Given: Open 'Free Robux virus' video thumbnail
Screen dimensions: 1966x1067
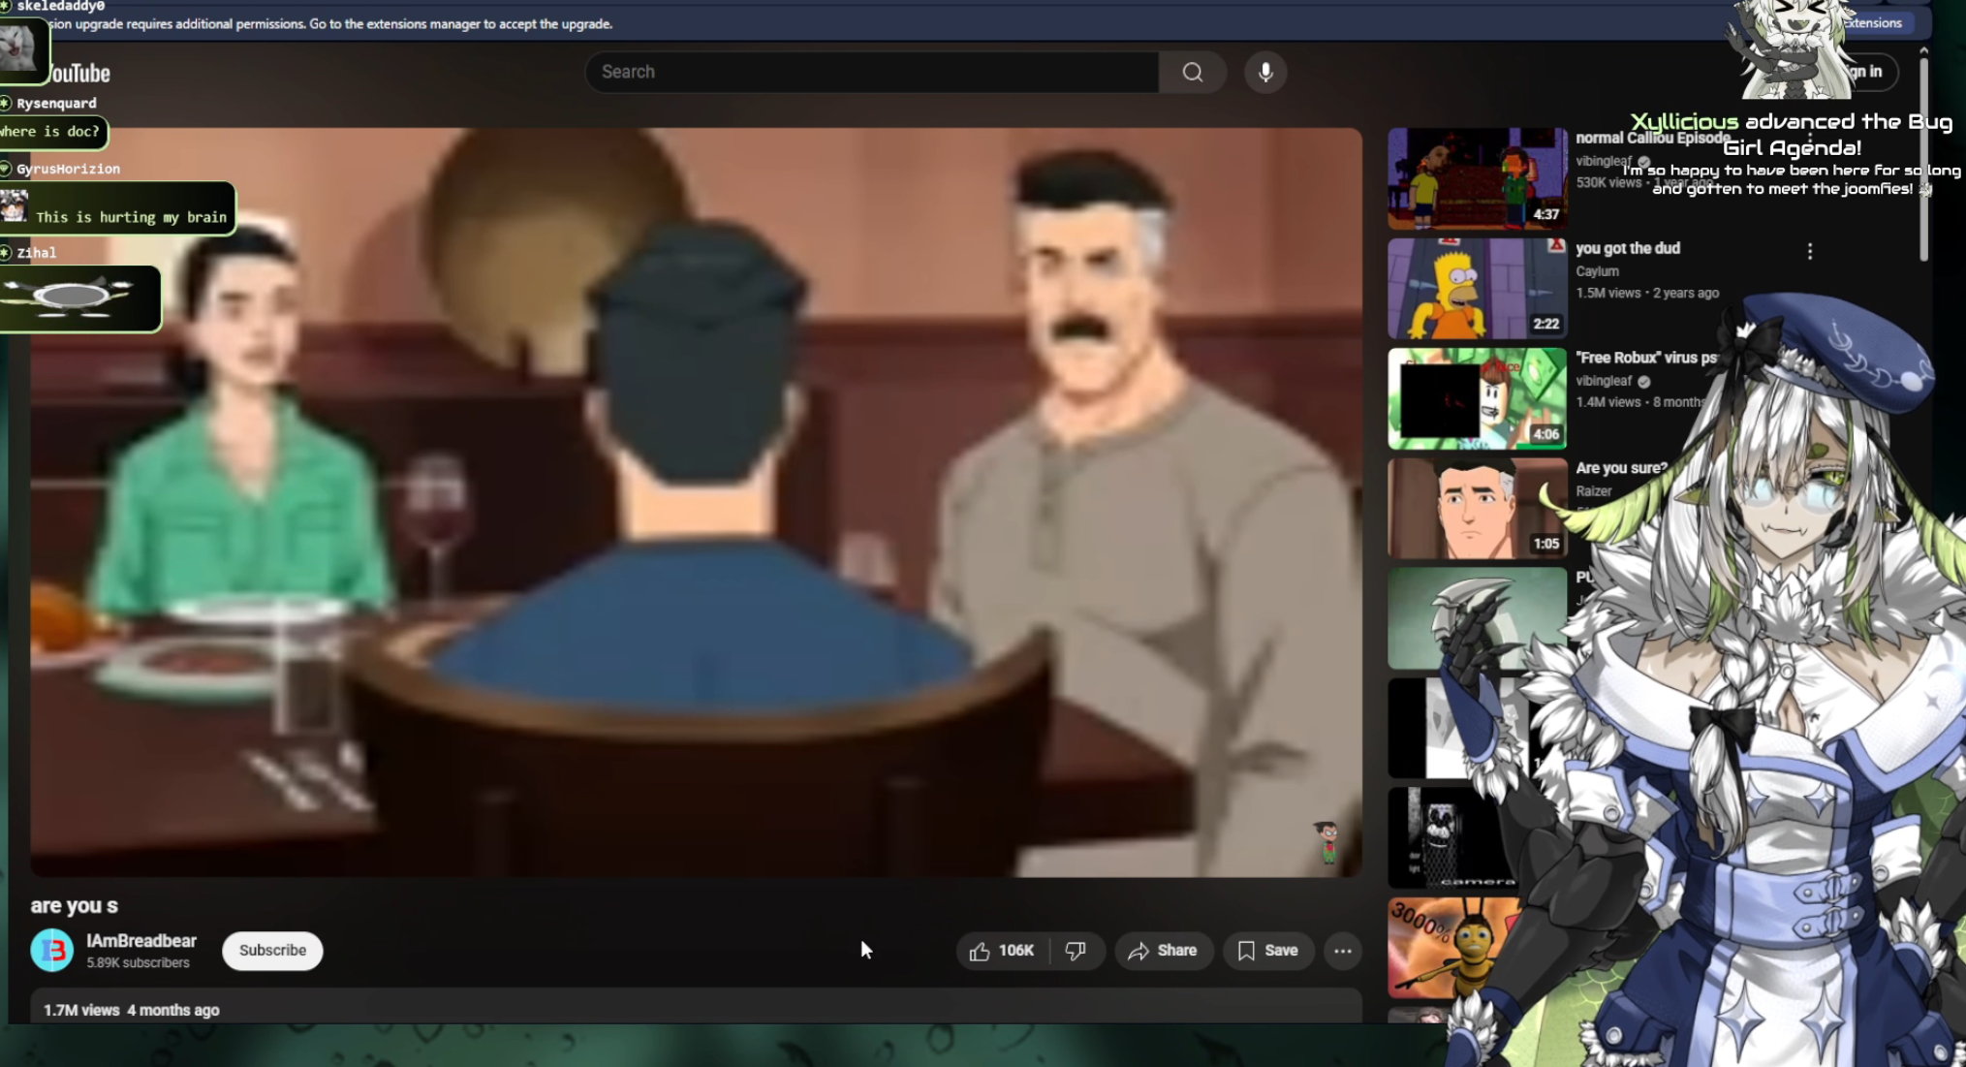Looking at the screenshot, I should click(x=1476, y=398).
